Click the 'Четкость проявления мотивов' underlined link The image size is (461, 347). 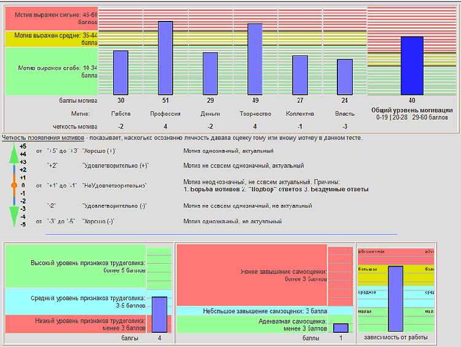coord(43,138)
